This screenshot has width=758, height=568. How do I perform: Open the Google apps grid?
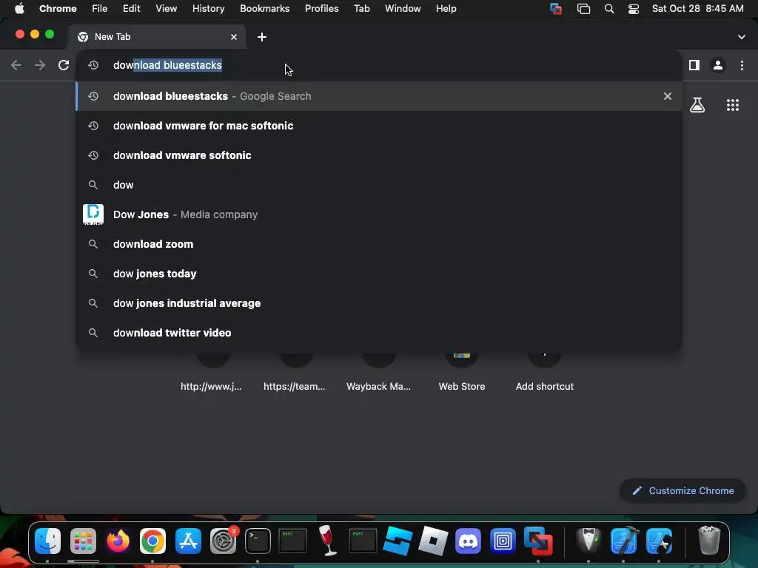pos(733,105)
